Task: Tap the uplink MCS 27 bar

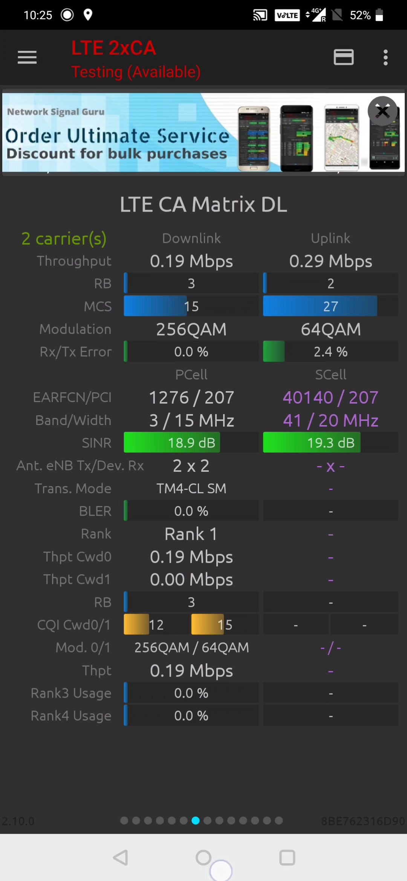Action: tap(330, 306)
